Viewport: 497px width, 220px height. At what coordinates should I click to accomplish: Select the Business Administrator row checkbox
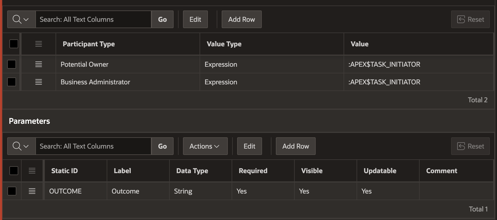coord(12,82)
